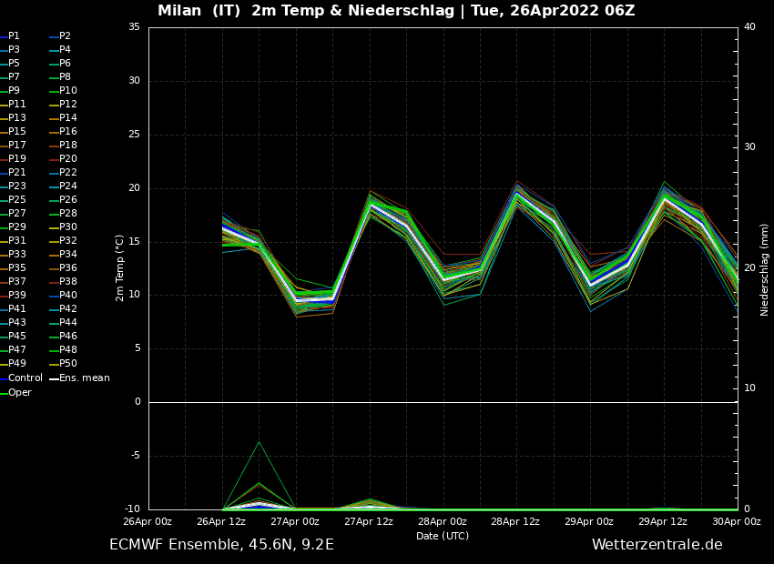Select the "Date (UTC)" axis label
This screenshot has height=564, width=774.
(x=443, y=536)
